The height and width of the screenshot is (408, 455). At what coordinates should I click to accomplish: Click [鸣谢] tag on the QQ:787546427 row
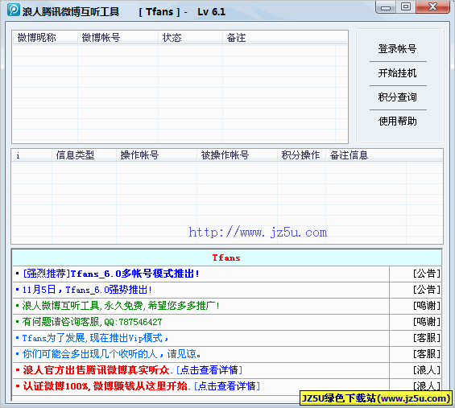427,322
